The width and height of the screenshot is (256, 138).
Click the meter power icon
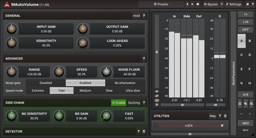point(157,100)
